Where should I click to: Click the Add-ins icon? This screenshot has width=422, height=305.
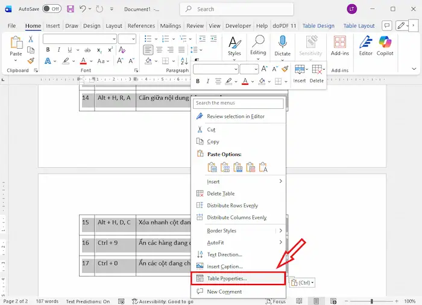339,42
